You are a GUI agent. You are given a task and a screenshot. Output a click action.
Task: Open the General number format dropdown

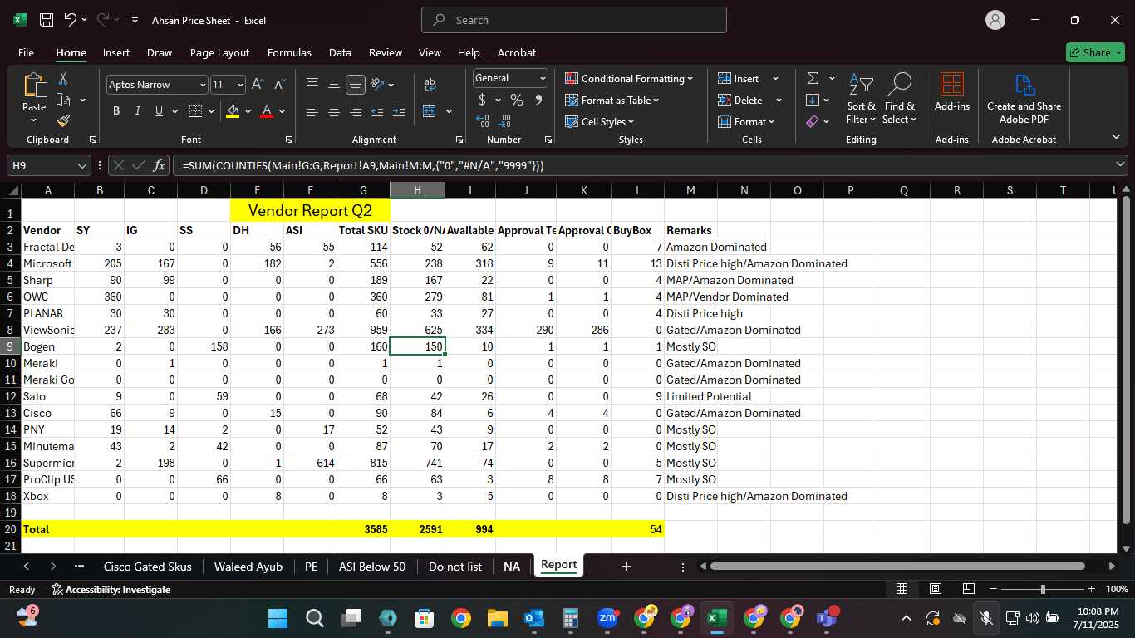[543, 78]
